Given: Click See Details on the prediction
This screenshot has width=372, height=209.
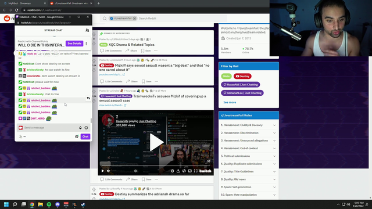Looking at the screenshot, I should pos(74,44).
